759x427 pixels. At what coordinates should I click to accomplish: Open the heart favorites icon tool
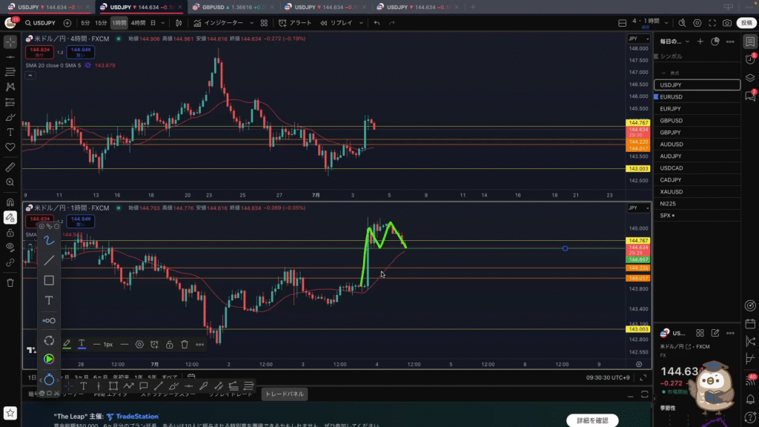pos(10,148)
